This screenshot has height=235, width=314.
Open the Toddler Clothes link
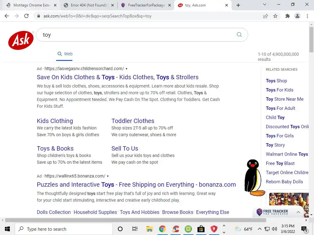point(133,121)
